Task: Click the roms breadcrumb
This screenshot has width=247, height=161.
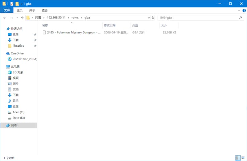Action: 75,17
